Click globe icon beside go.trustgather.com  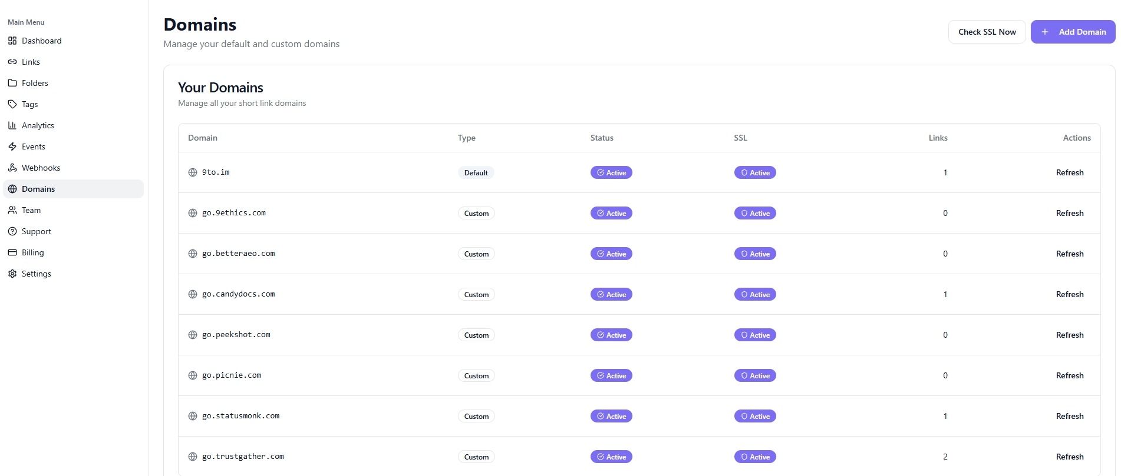coord(193,457)
